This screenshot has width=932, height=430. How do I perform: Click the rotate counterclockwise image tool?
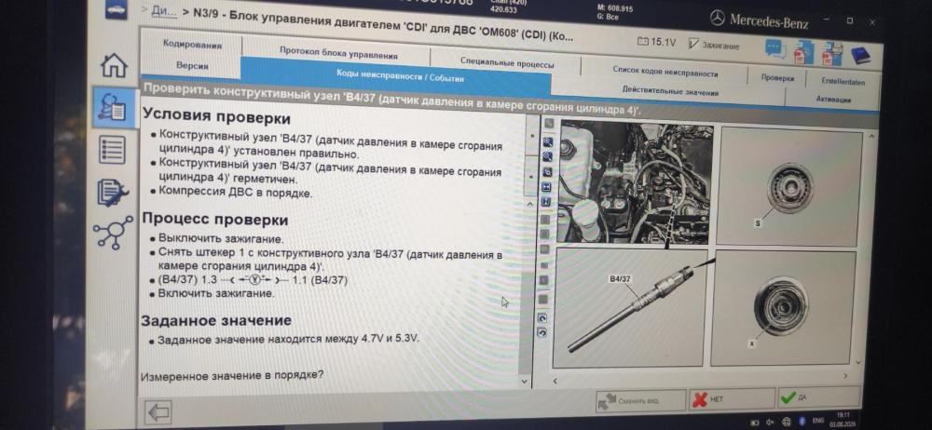(x=541, y=333)
